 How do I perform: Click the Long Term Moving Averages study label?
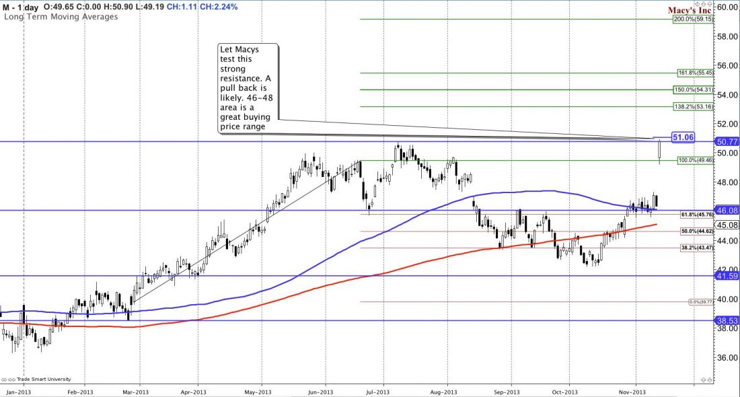tap(61, 16)
